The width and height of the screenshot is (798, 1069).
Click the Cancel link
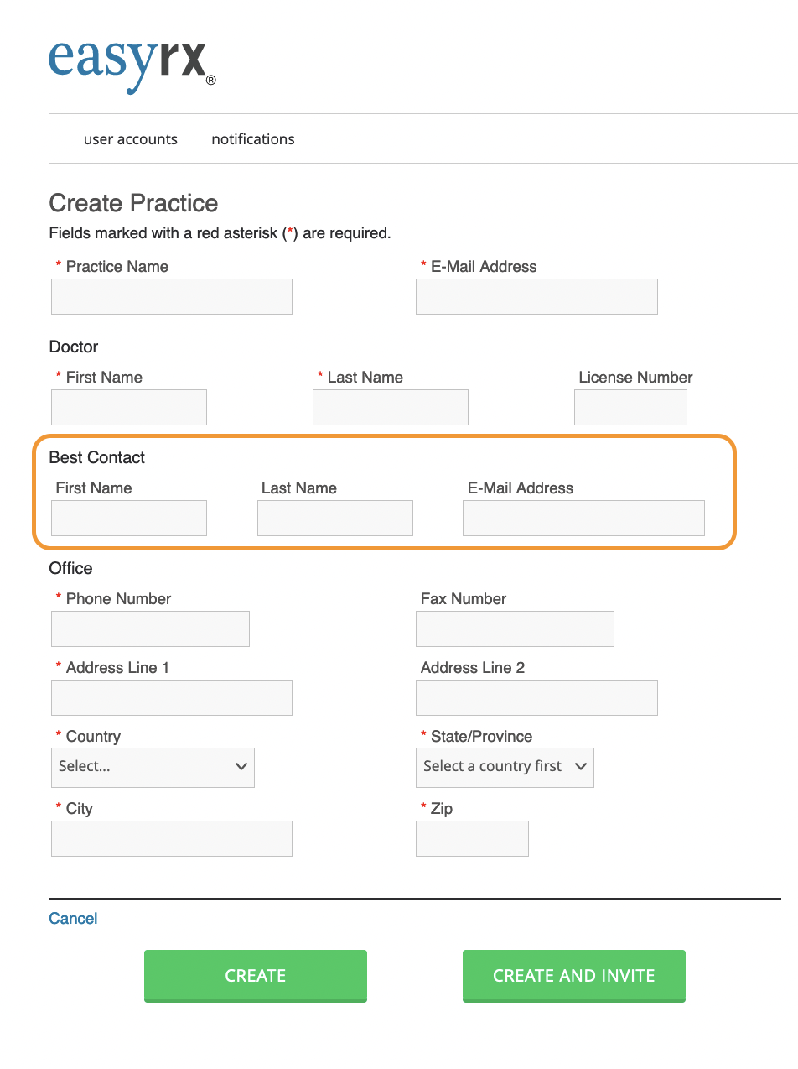click(x=73, y=918)
